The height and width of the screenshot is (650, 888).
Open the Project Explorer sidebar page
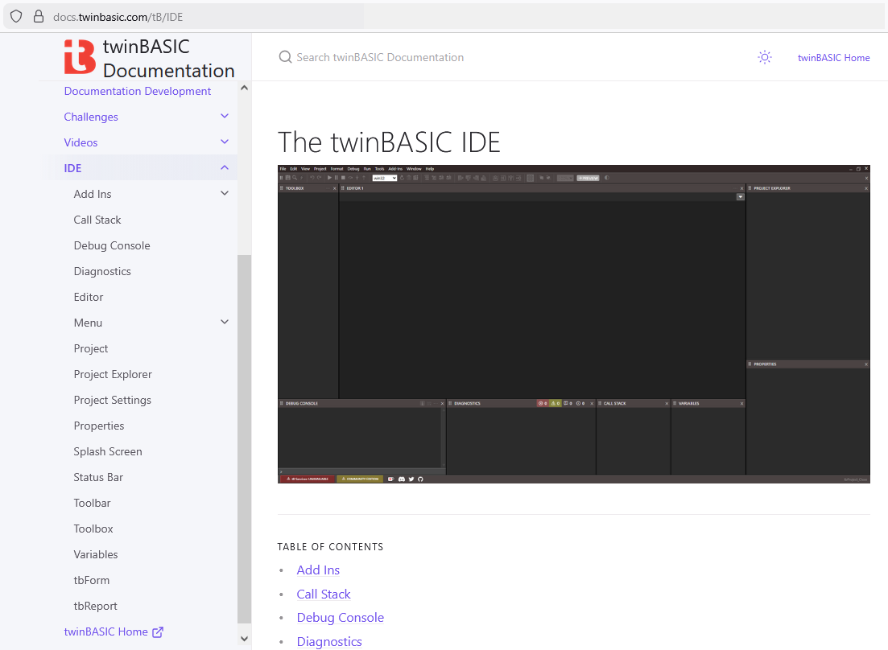click(113, 374)
